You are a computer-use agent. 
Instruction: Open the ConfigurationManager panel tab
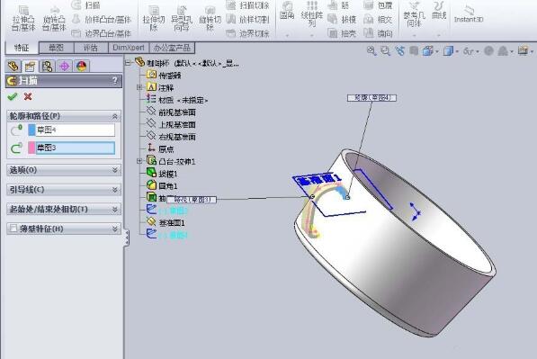click(48, 66)
